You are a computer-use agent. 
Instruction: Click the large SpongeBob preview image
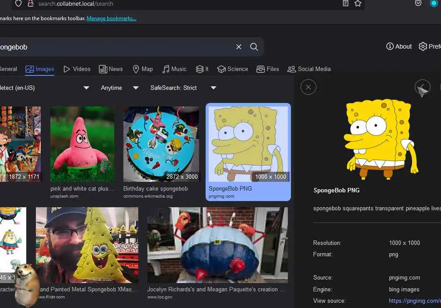pyautogui.click(x=381, y=139)
